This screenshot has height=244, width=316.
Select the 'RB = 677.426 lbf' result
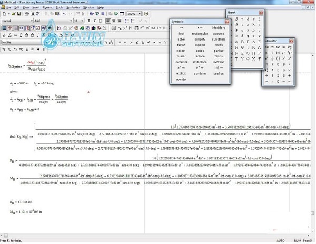click(21, 202)
